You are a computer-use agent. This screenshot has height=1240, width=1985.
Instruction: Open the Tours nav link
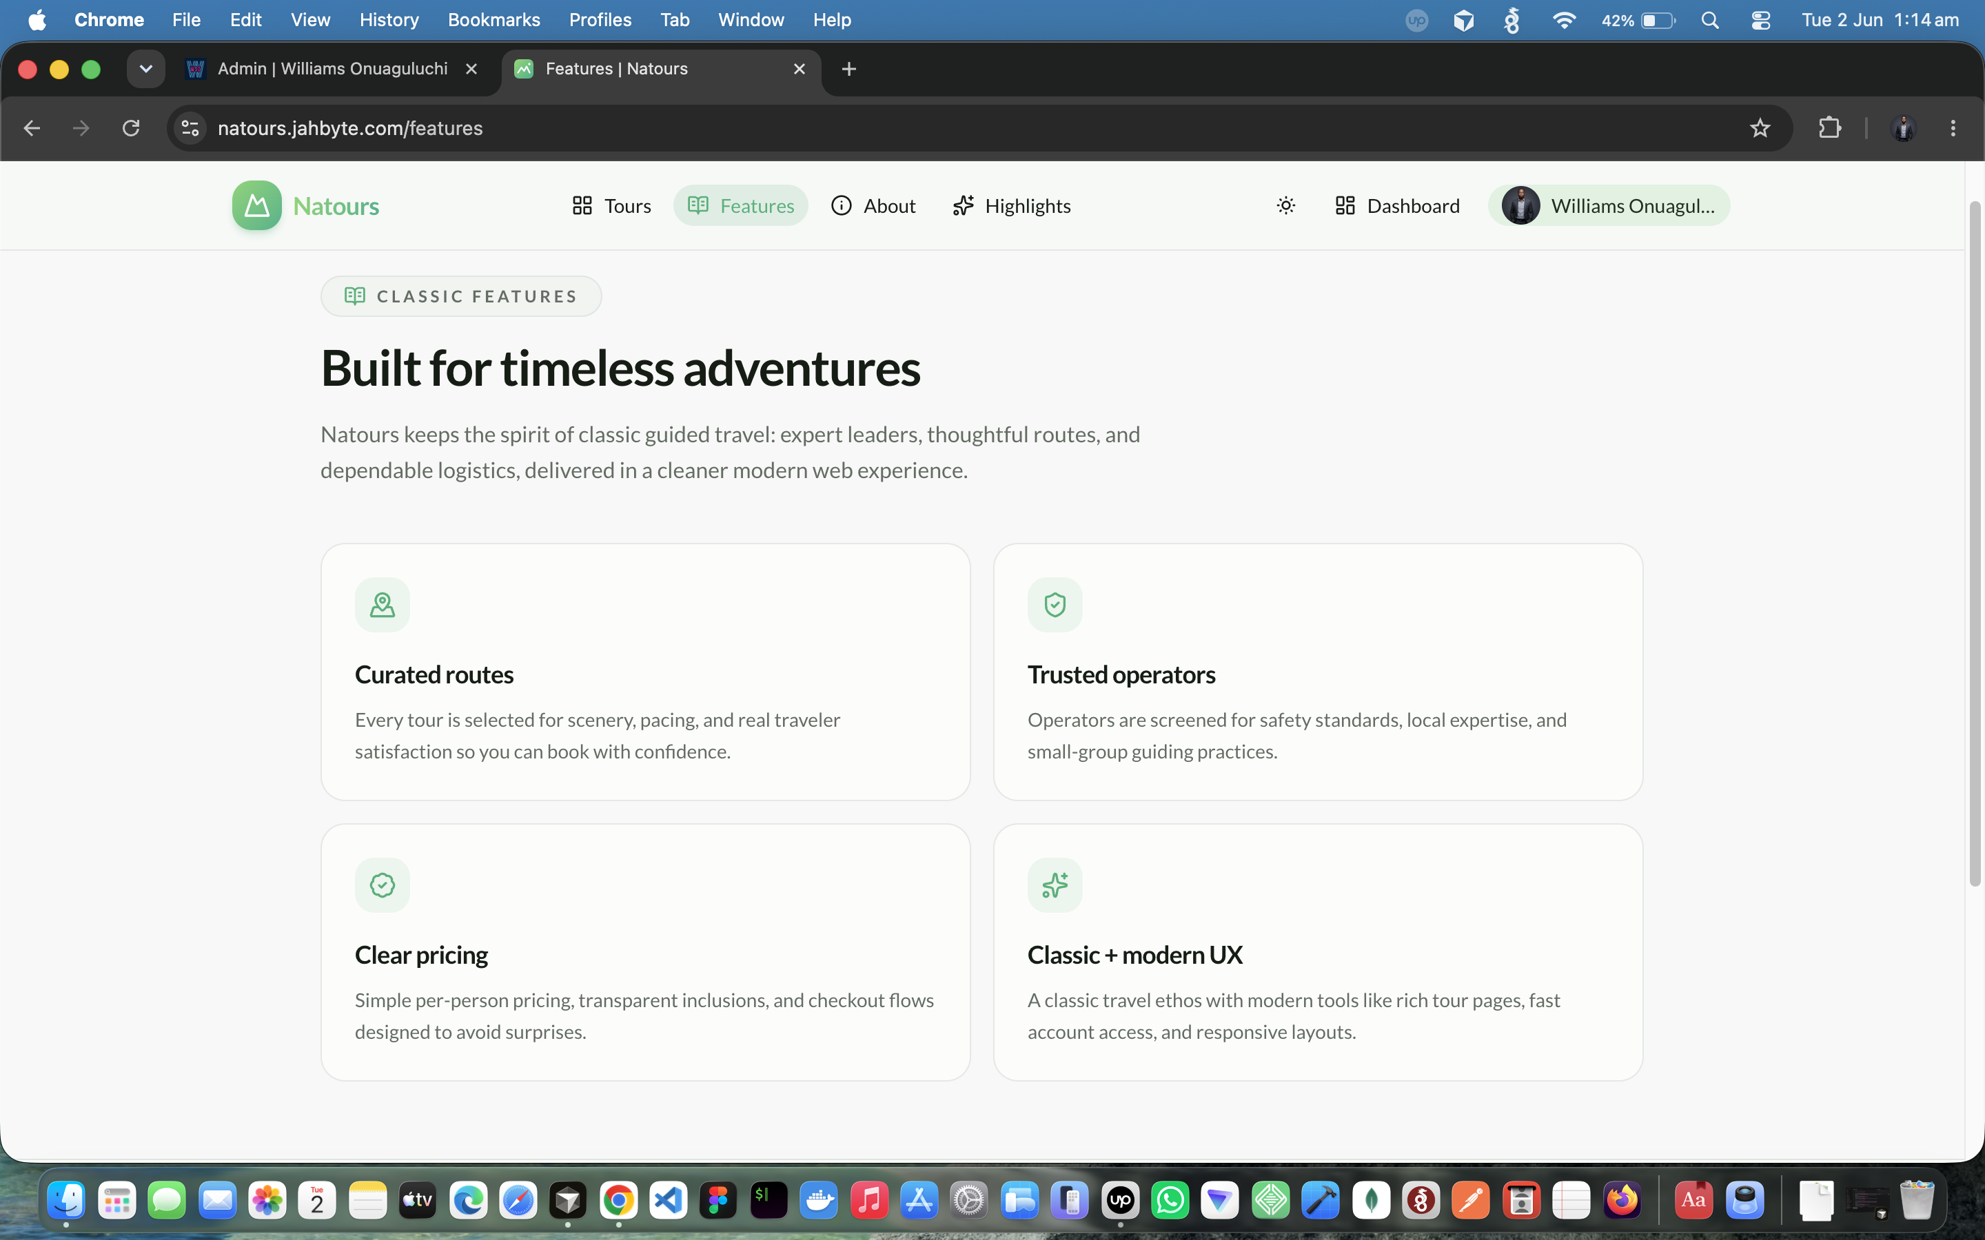coord(611,206)
